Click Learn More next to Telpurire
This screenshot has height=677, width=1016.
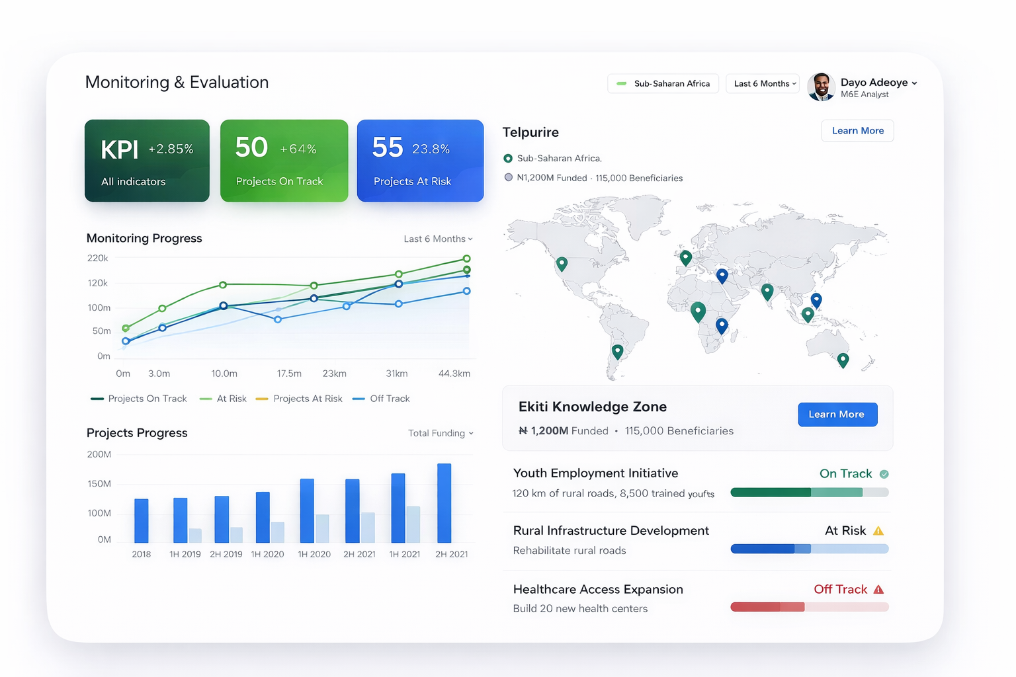click(x=857, y=131)
